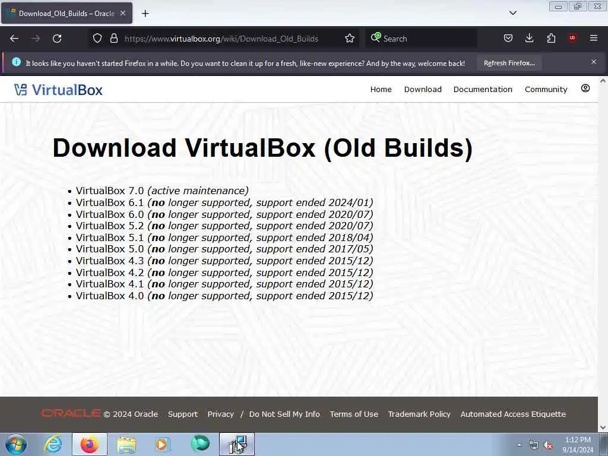The height and width of the screenshot is (456, 608).
Task: Click the Search input box
Action: click(x=421, y=39)
